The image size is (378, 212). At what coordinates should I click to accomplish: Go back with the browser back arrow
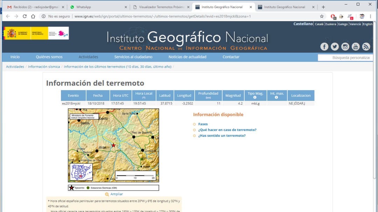coord(8,16)
